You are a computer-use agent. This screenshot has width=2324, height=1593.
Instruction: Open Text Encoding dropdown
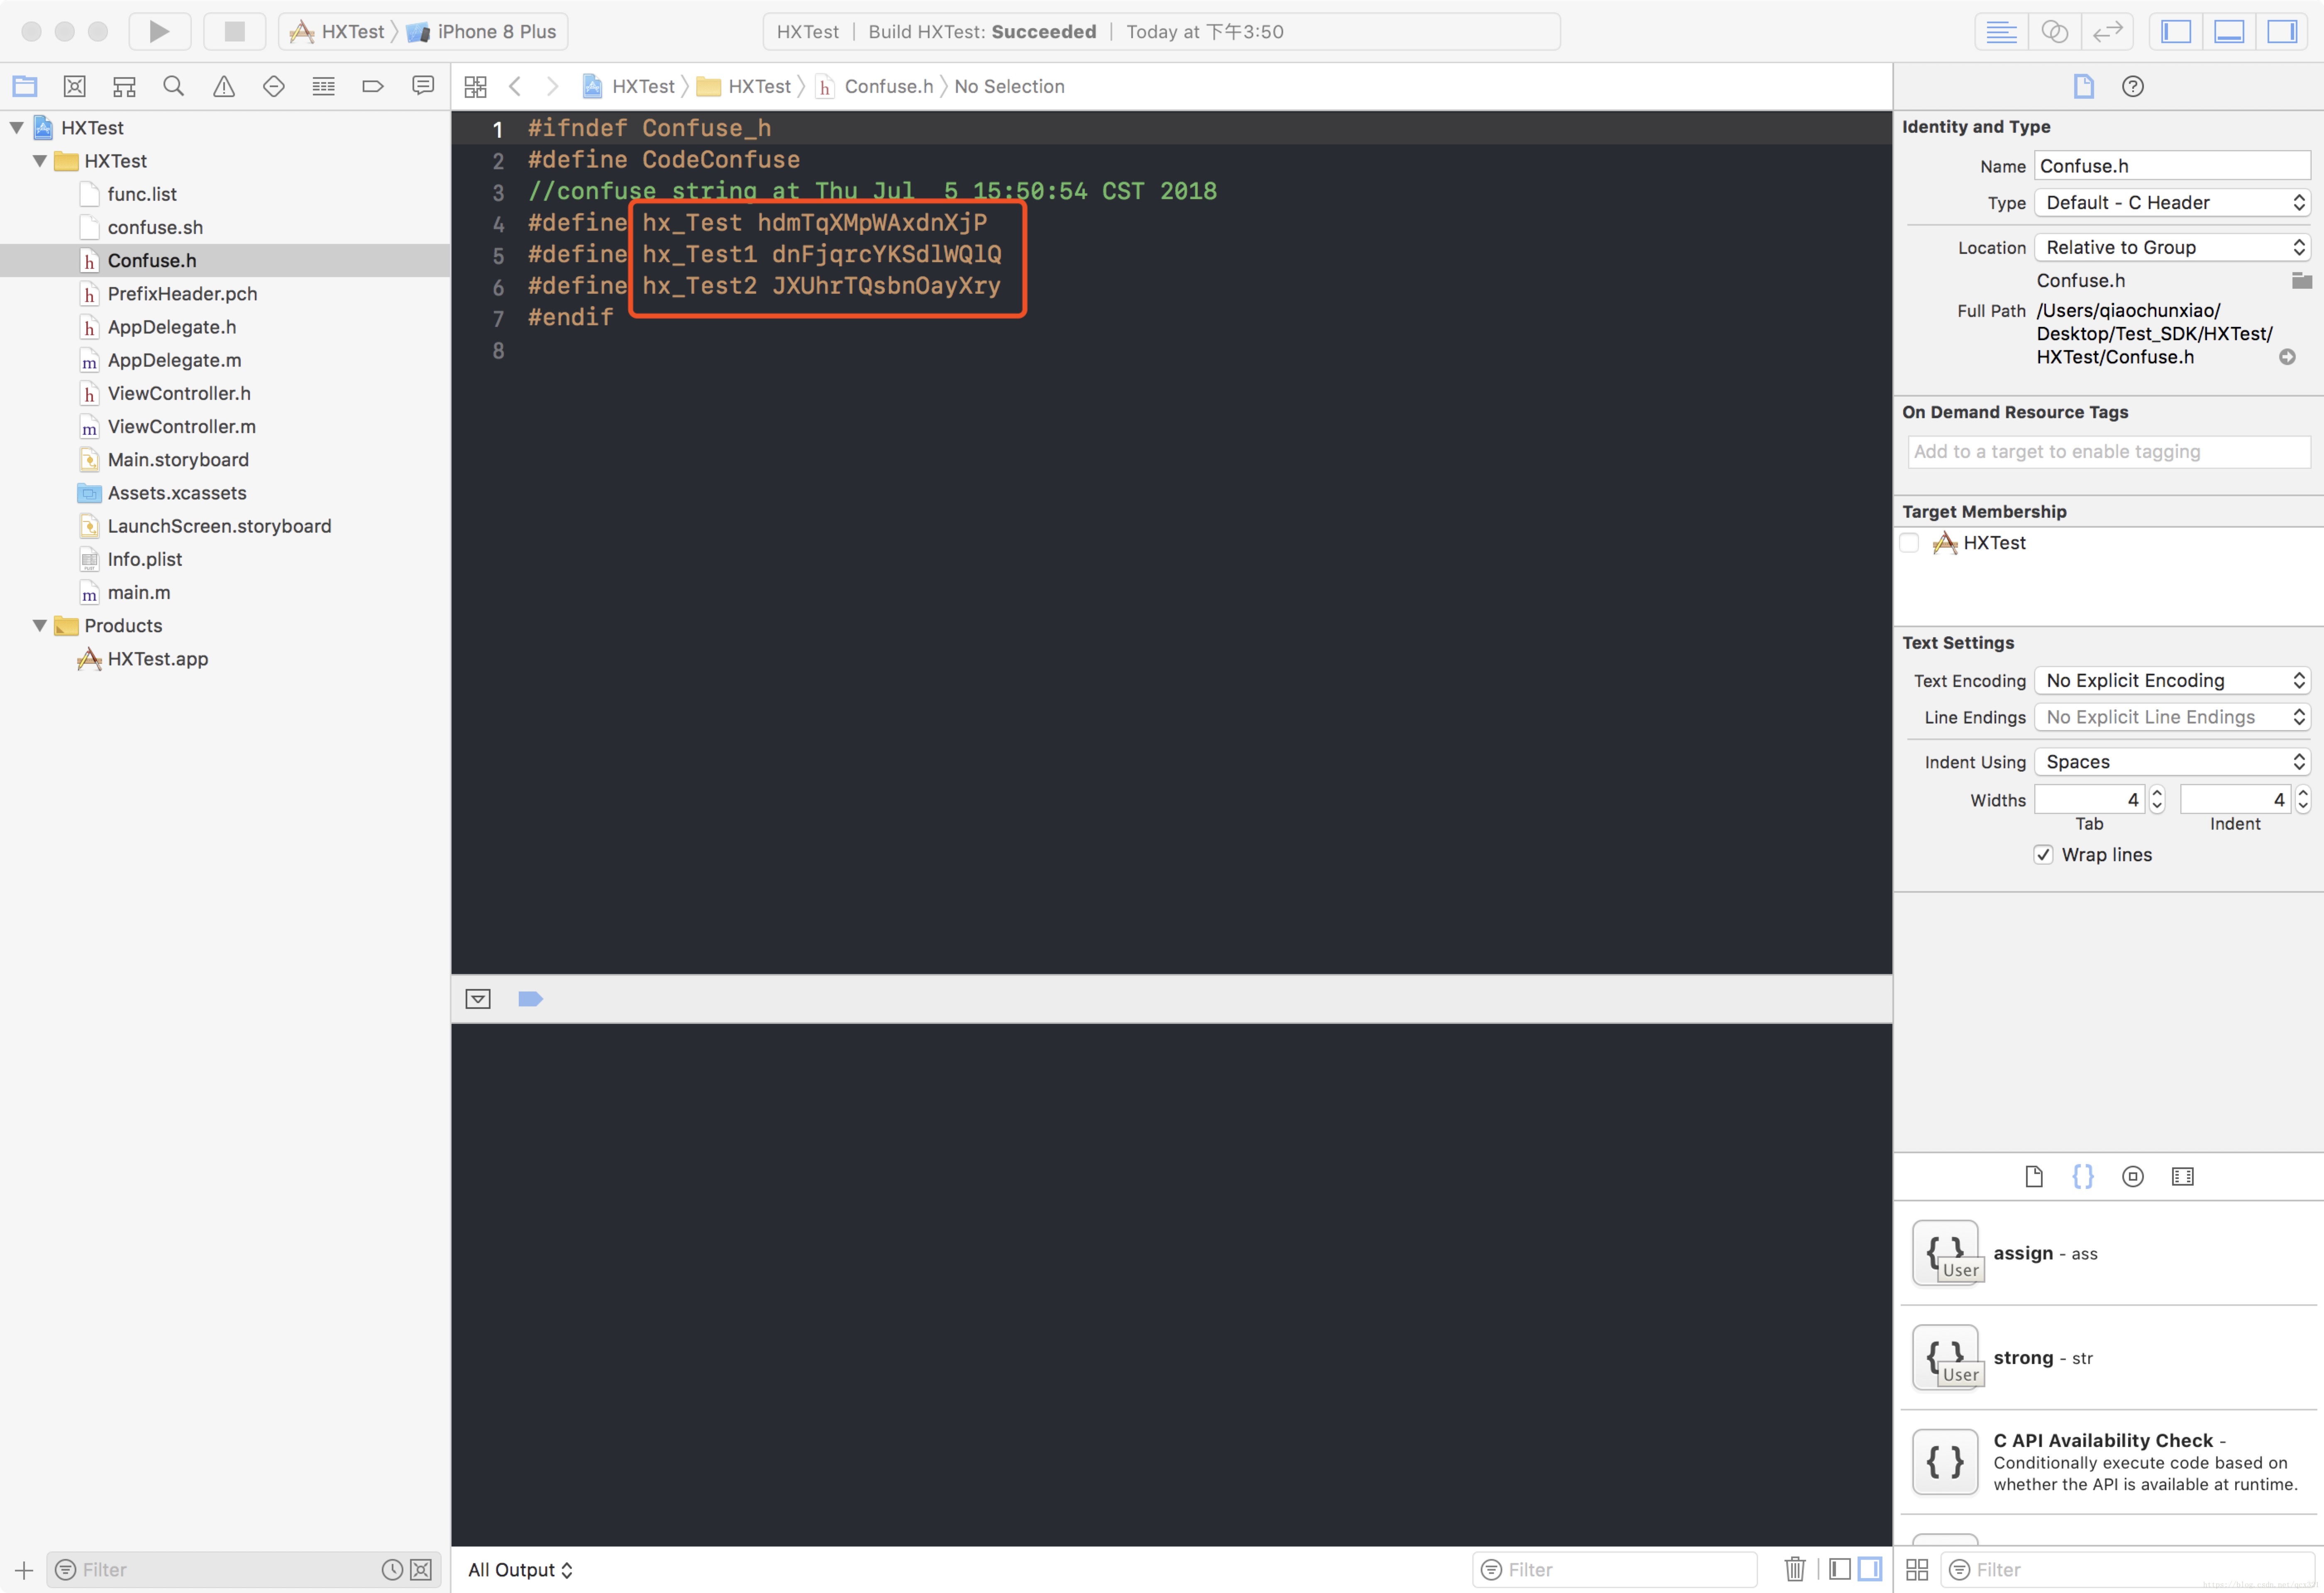2172,681
